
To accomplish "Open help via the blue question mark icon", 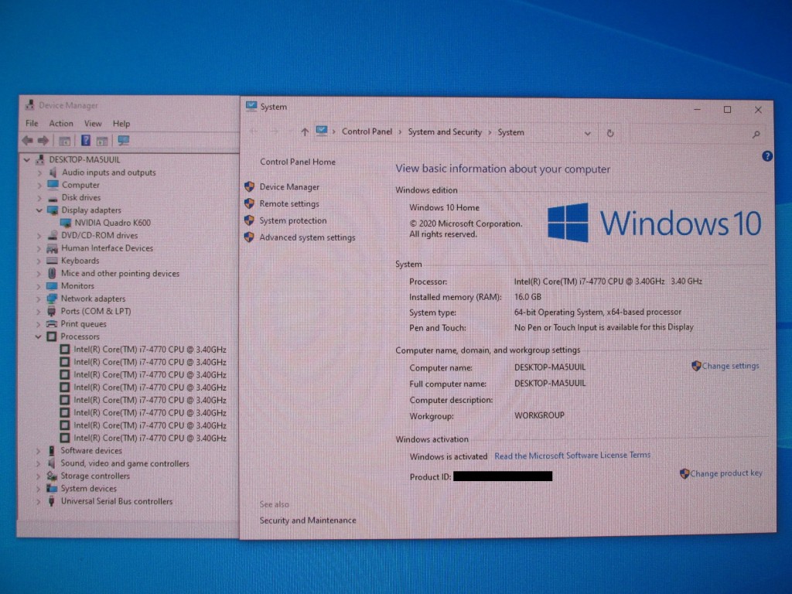I will click(x=766, y=156).
